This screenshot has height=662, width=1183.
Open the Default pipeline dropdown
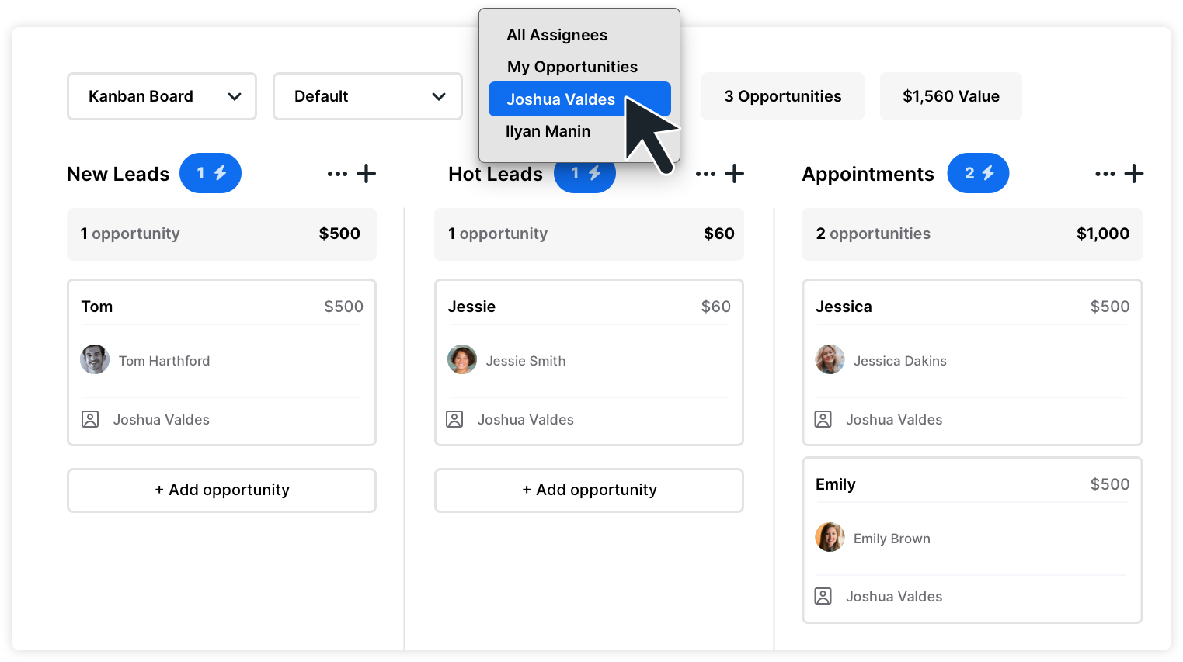point(367,95)
